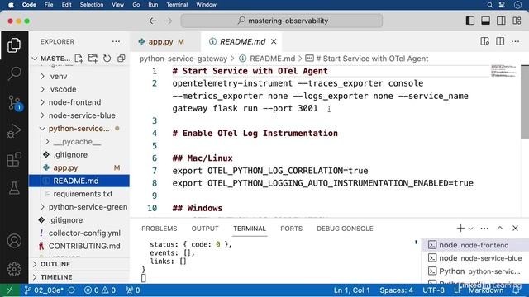The width and height of the screenshot is (529, 297).
Task: Open the Manage gear icon
Action: pos(14,269)
